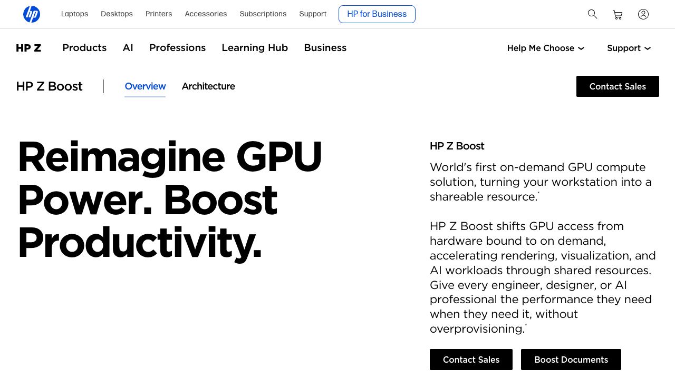Screen dimensions: 675x379
Task: Click the HP Z Boost page title
Action: pyautogui.click(x=50, y=86)
